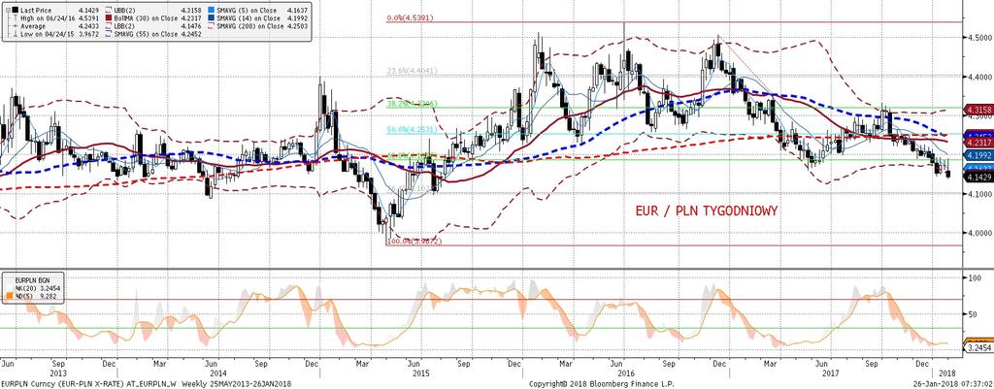Click the %K(20) row in lower legend

coord(38,288)
